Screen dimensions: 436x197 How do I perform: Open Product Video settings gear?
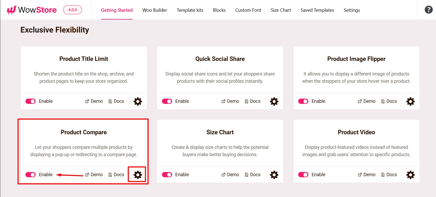(x=410, y=175)
